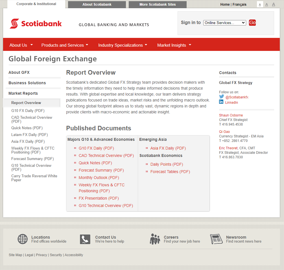
Task: Open the Twitter bird icon
Action: (x=222, y=97)
